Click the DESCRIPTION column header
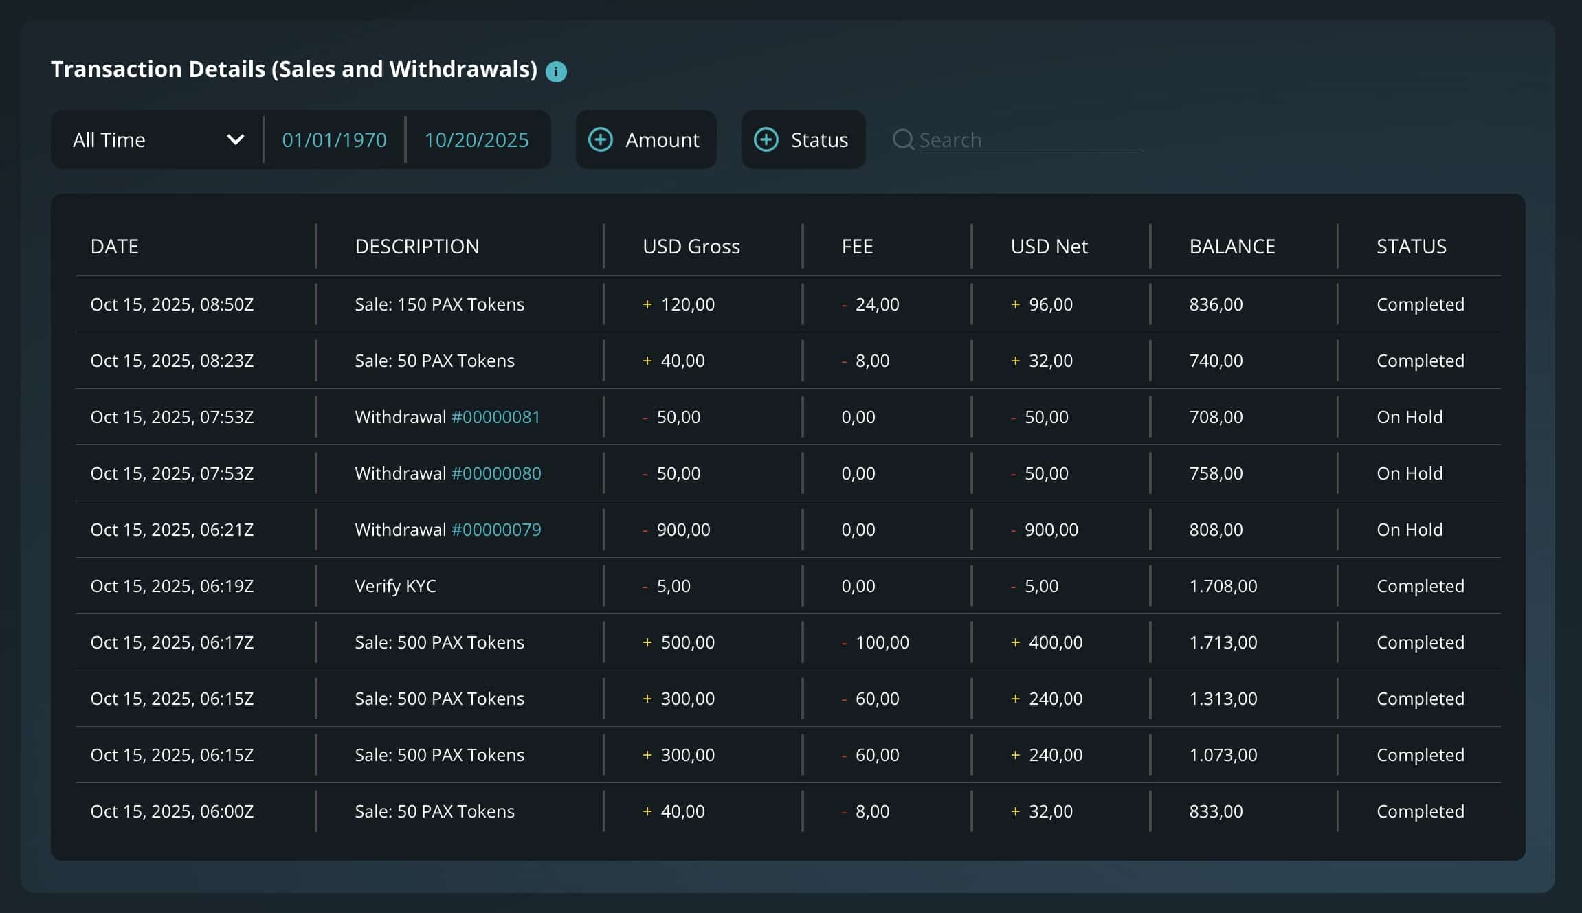 (417, 246)
